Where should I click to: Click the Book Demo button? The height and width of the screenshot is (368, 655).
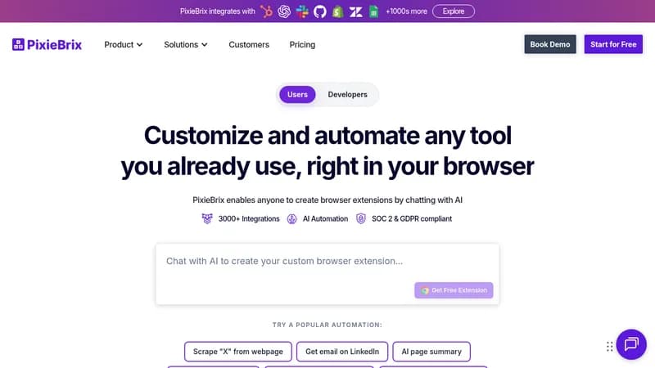coord(550,44)
